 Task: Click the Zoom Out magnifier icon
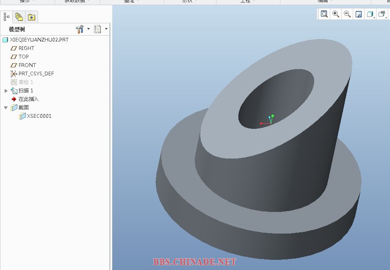(347, 14)
